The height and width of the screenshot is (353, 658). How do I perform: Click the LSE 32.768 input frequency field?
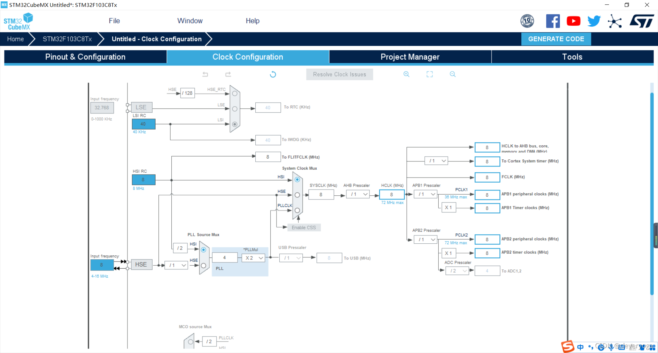102,108
